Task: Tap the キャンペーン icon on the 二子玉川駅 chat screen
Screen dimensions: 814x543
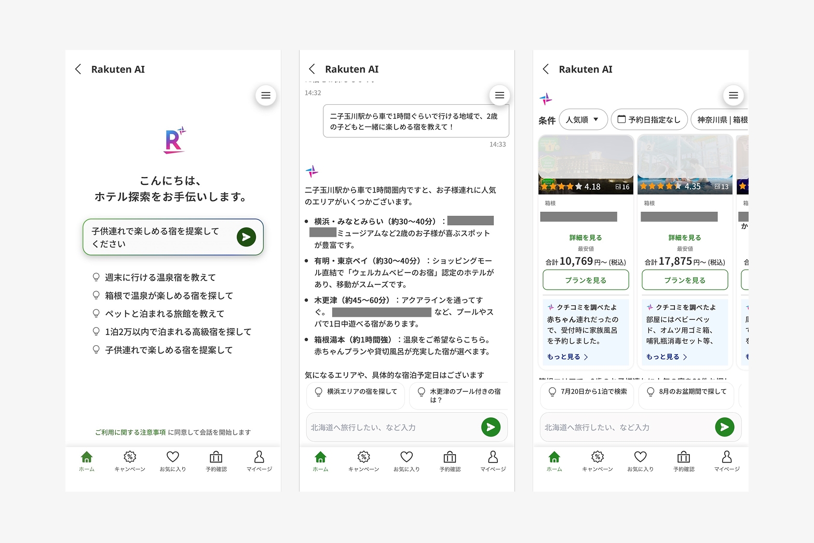Action: 364,457
